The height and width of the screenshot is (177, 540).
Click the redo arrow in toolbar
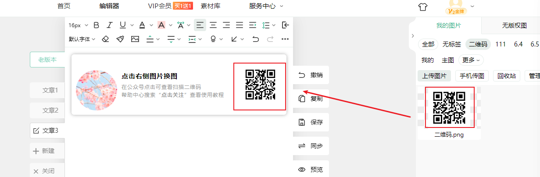tap(270, 39)
